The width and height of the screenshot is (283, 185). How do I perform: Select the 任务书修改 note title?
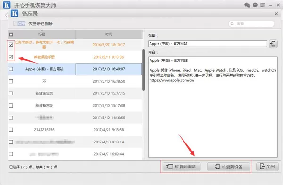coord(44,45)
